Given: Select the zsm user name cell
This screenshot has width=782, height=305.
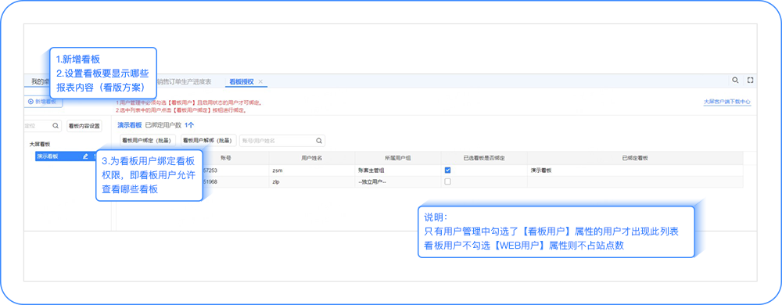Looking at the screenshot, I should (x=312, y=170).
